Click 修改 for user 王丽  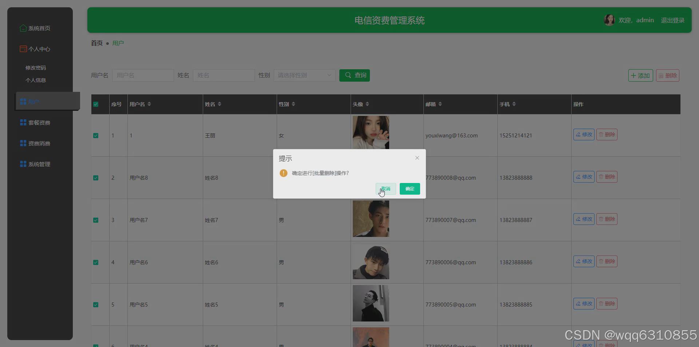[584, 134]
